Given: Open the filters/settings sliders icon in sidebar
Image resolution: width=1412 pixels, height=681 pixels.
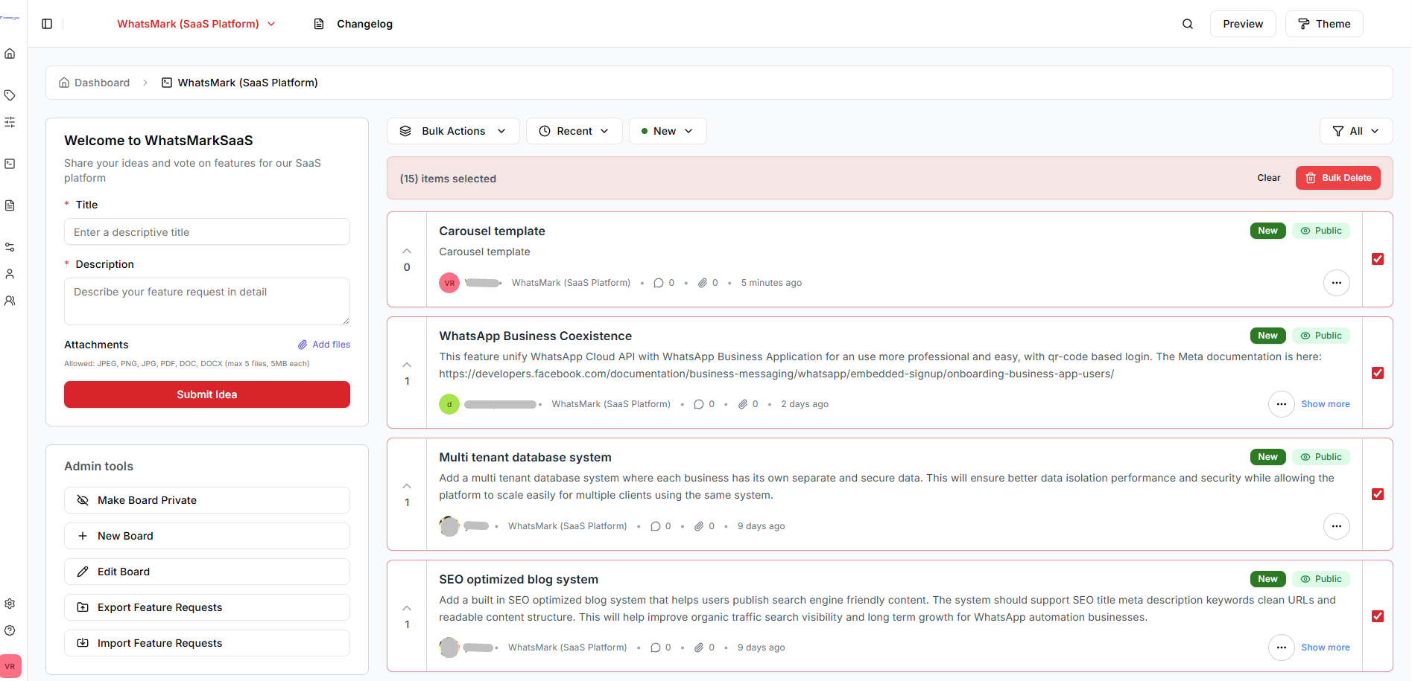Looking at the screenshot, I should coord(10,121).
